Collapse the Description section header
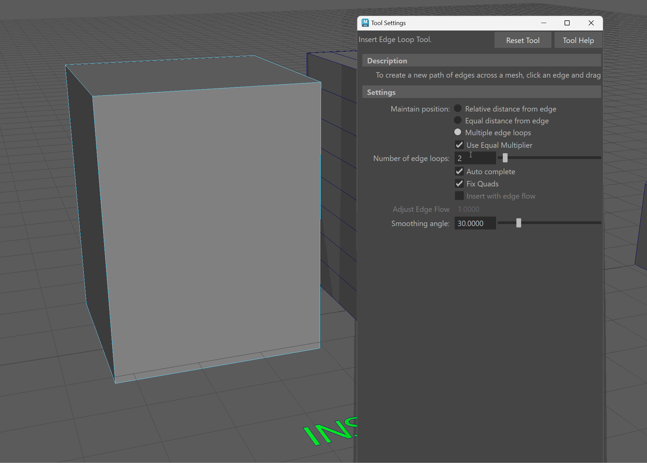The width and height of the screenshot is (647, 463). 387,61
